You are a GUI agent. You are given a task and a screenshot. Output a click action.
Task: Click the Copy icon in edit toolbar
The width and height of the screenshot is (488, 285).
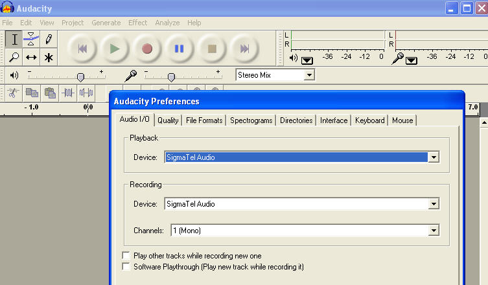click(x=32, y=93)
